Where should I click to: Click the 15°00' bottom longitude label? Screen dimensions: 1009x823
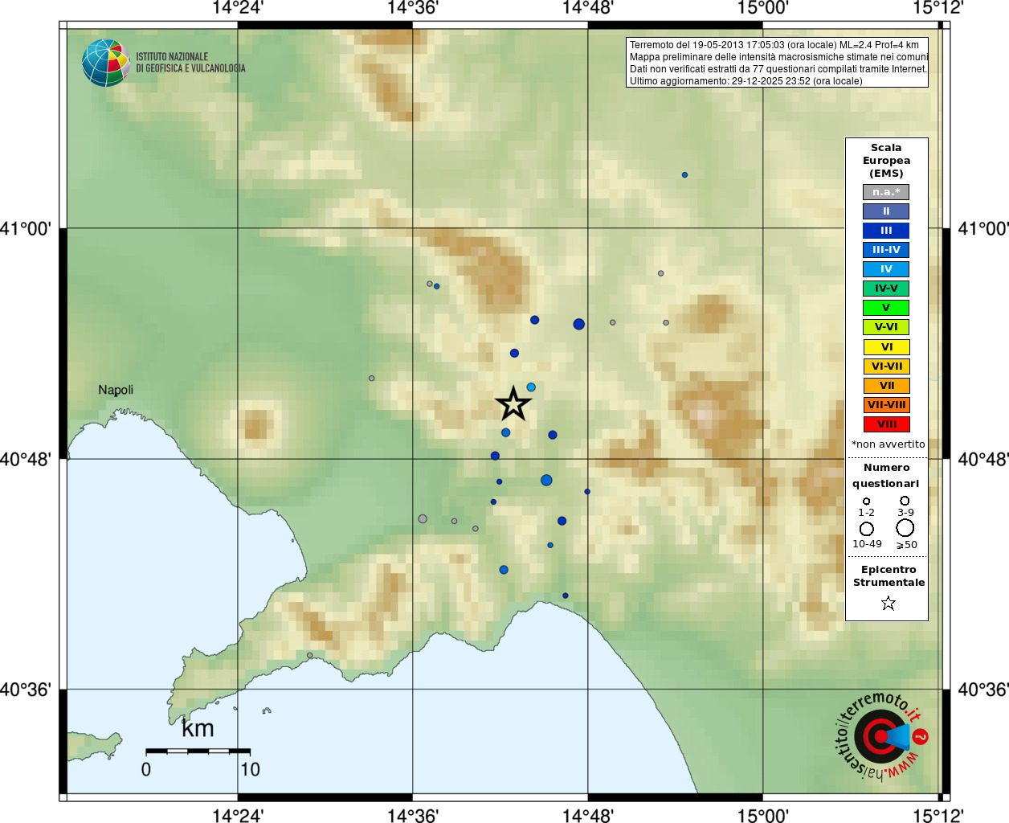click(763, 815)
